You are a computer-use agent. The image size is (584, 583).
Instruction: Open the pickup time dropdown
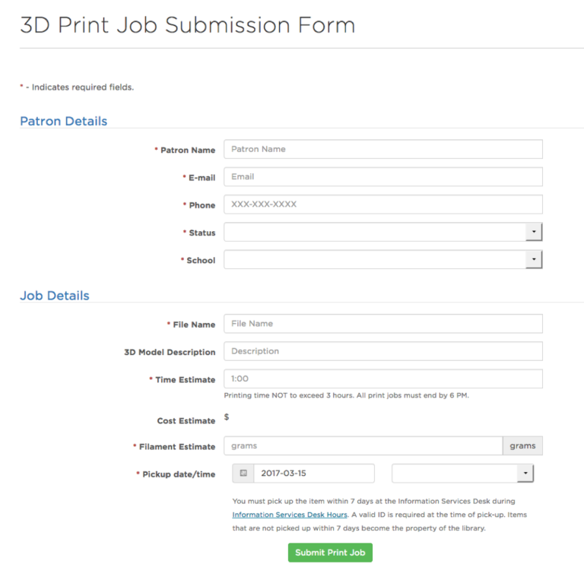click(525, 474)
